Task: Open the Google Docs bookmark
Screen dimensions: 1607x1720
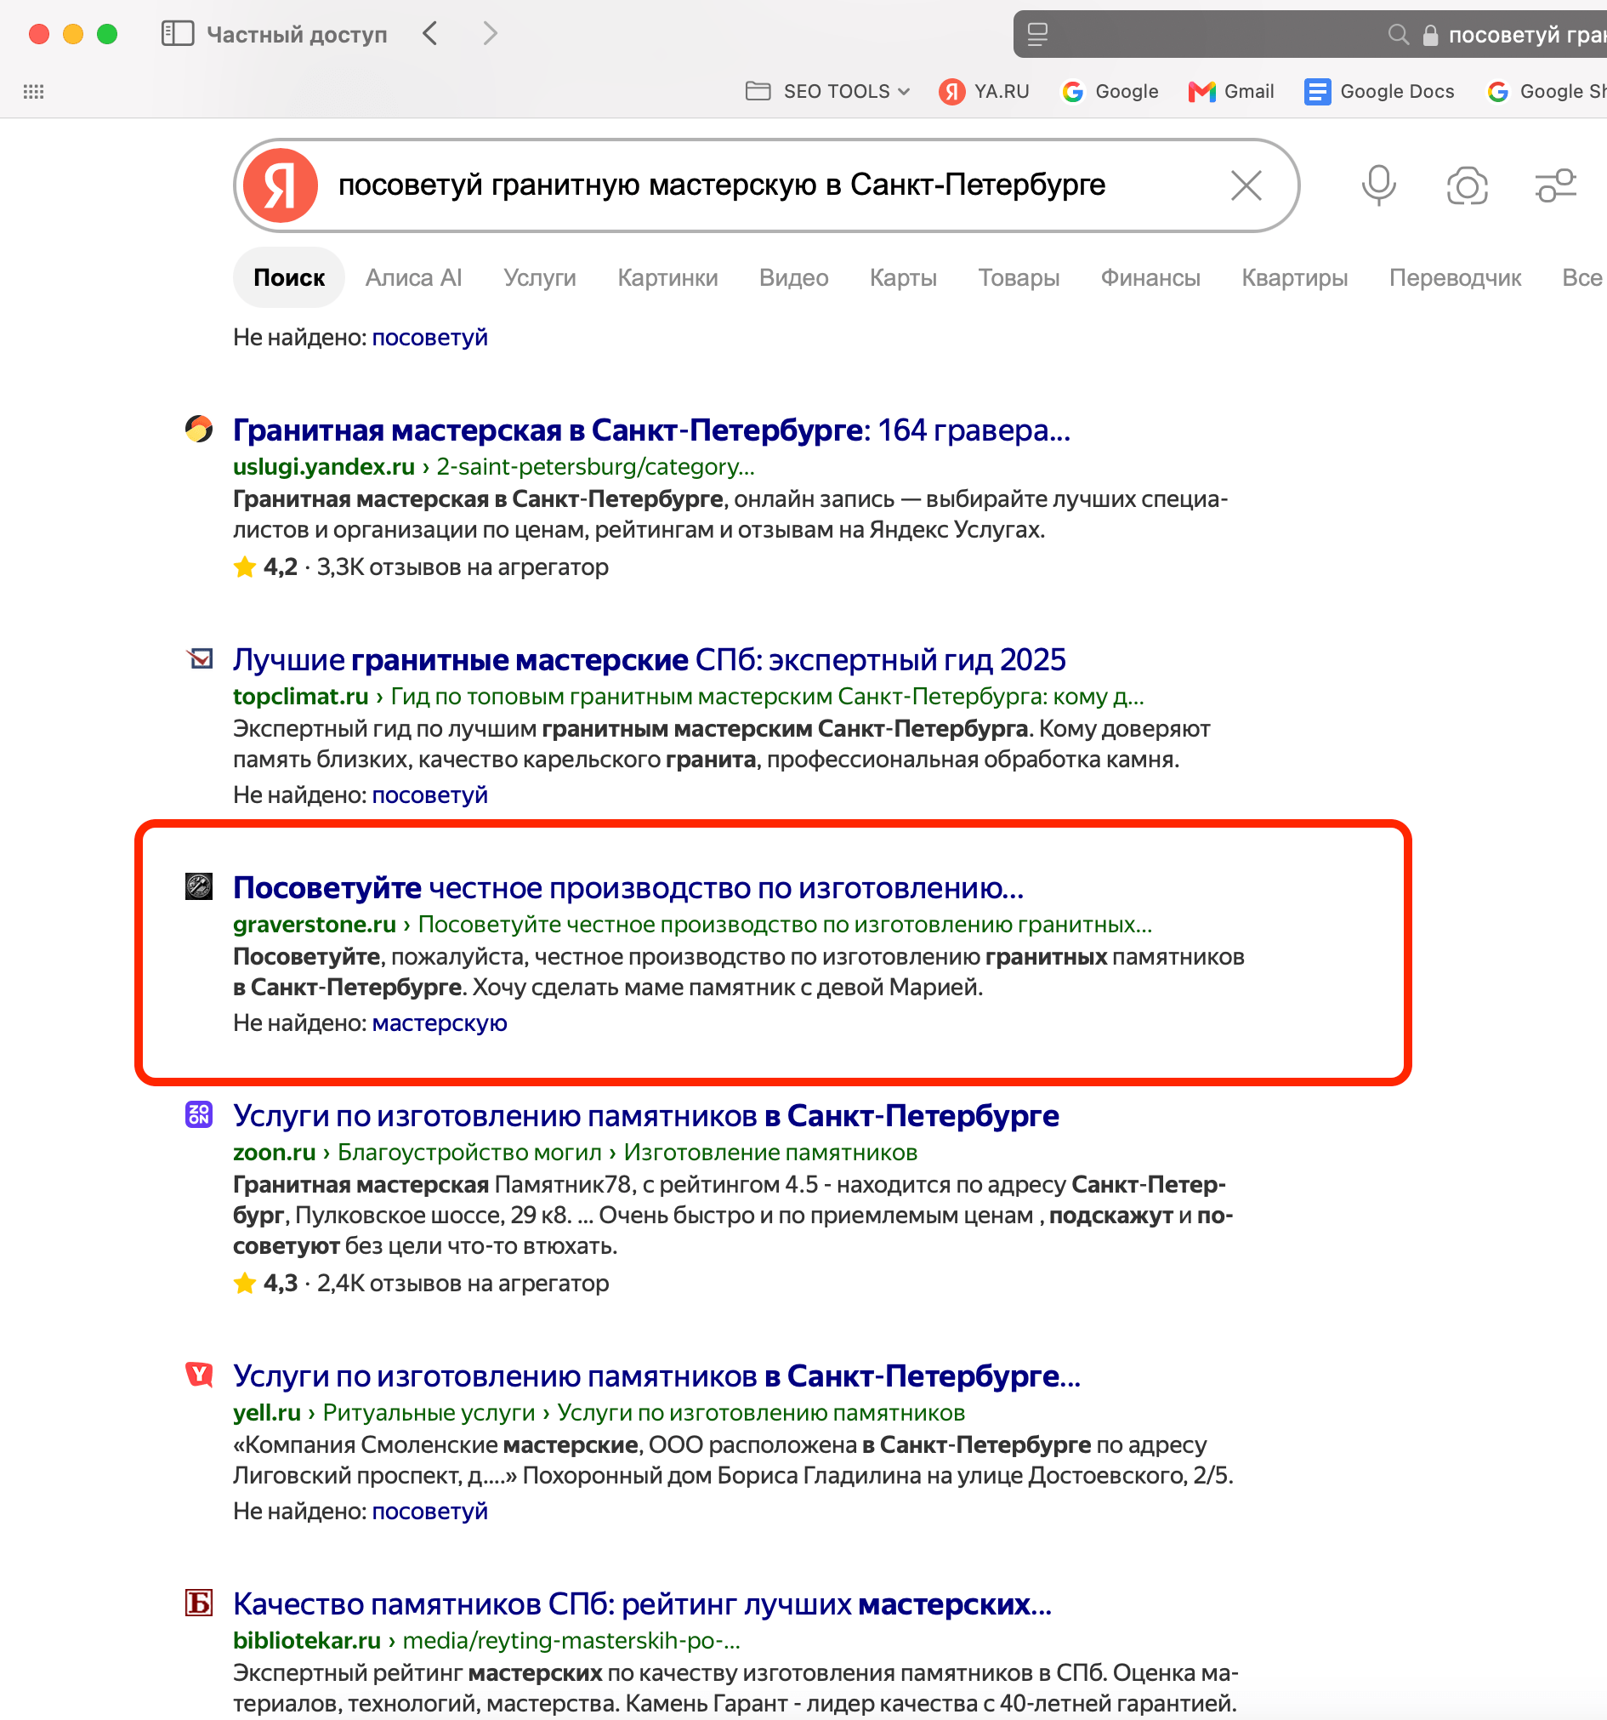Action: tap(1378, 91)
